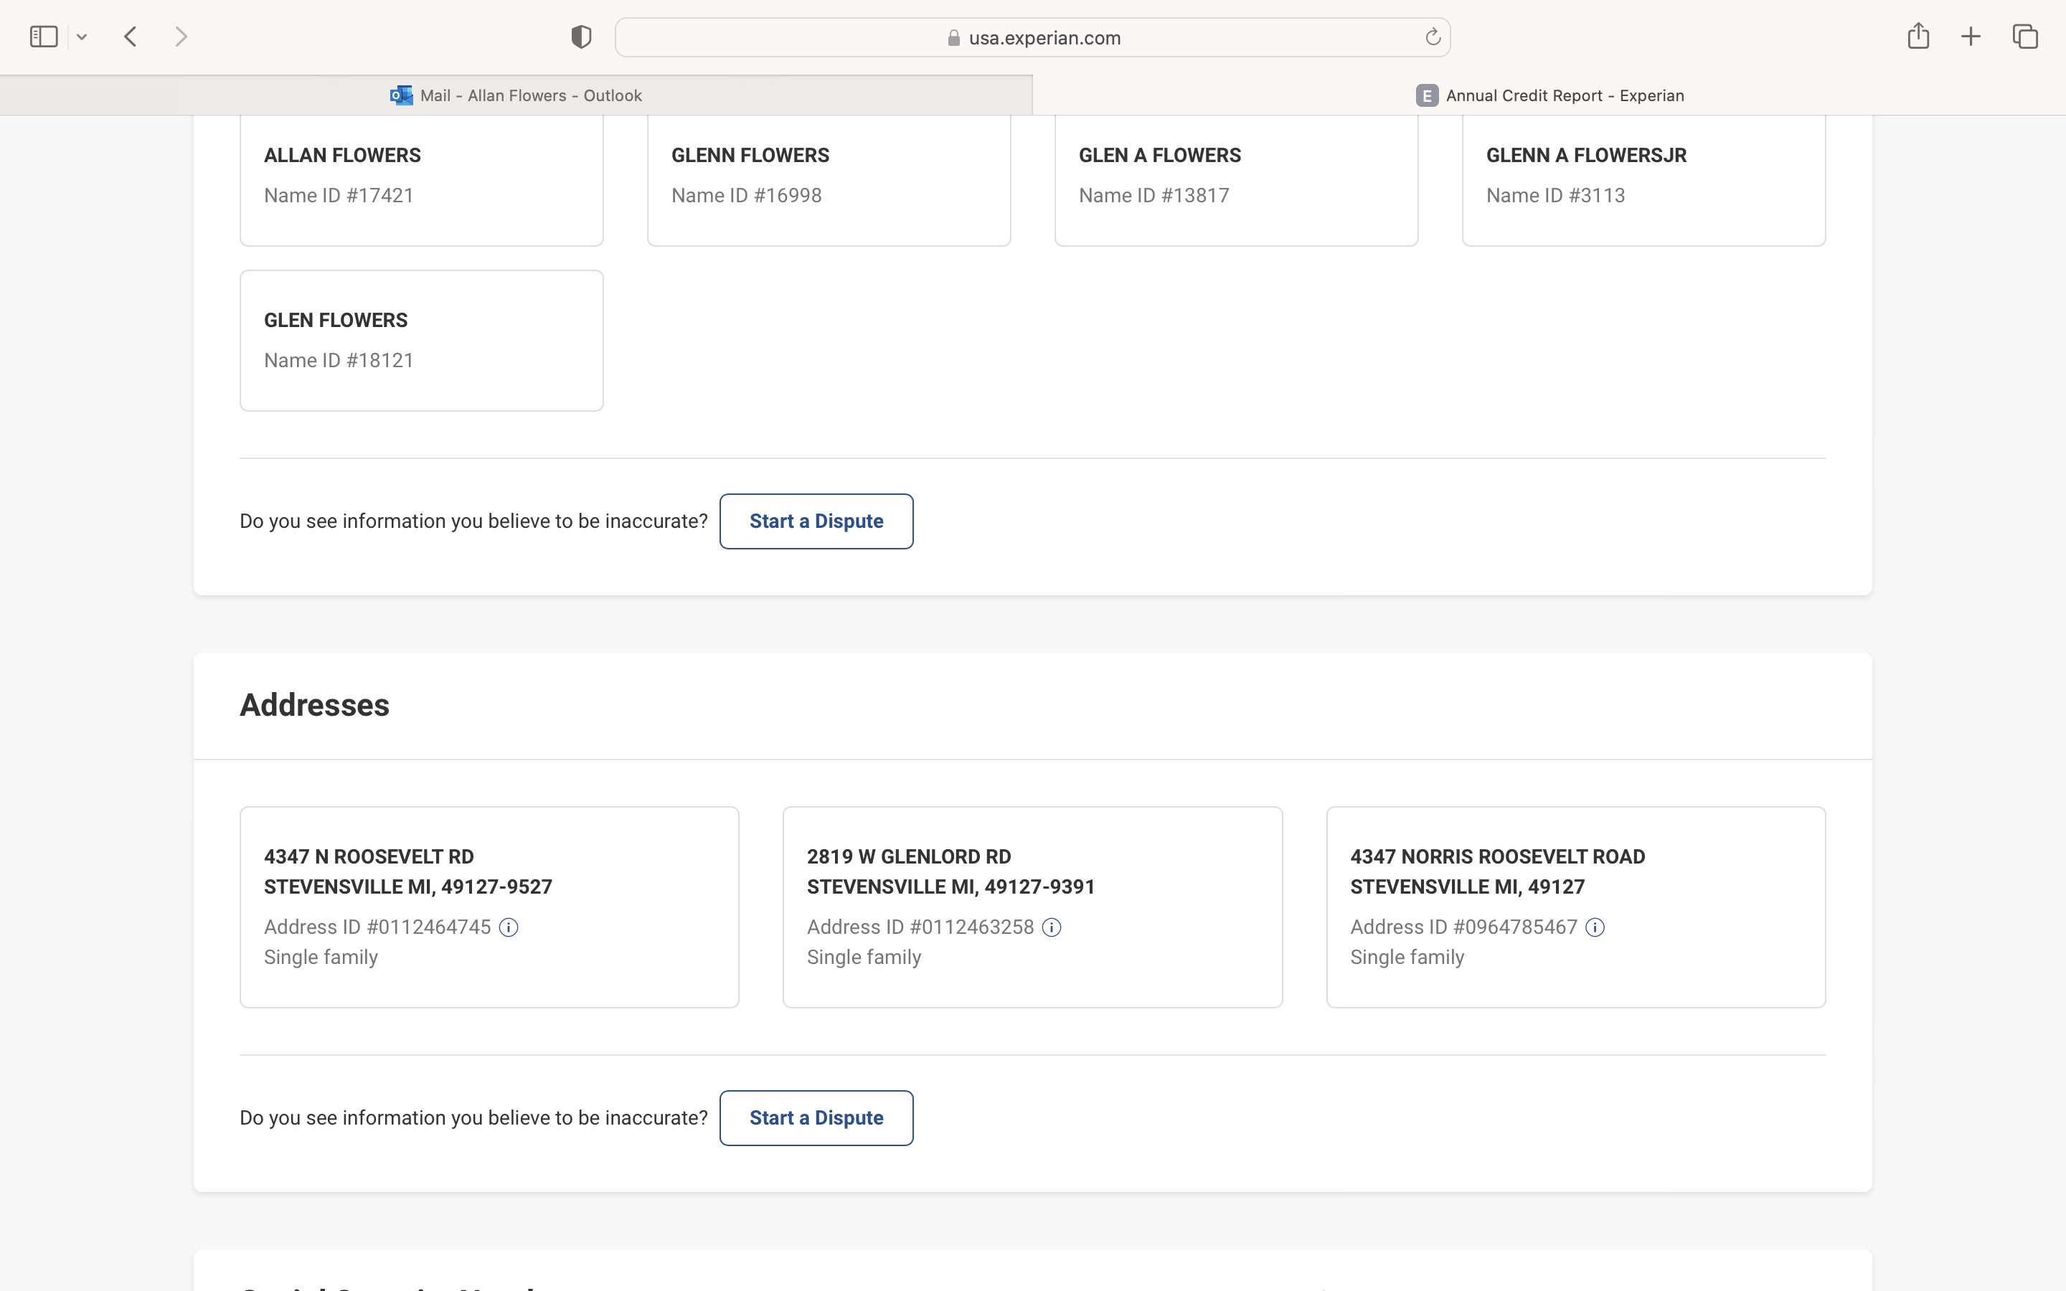Click Address ID #0112463258 text
Viewport: 2066px width, 1291px height.
920,927
